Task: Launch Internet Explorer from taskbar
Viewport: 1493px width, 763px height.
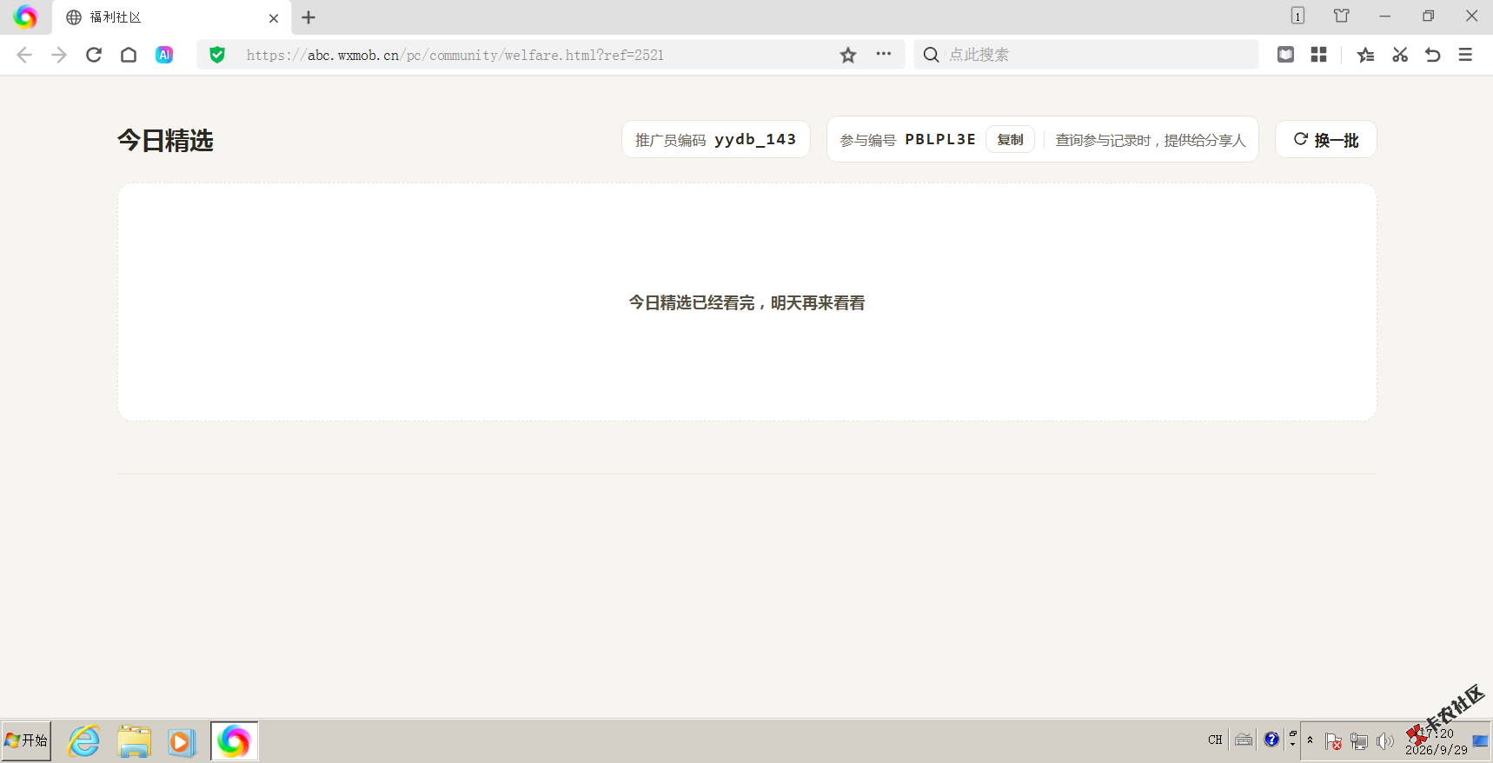Action: pos(84,741)
